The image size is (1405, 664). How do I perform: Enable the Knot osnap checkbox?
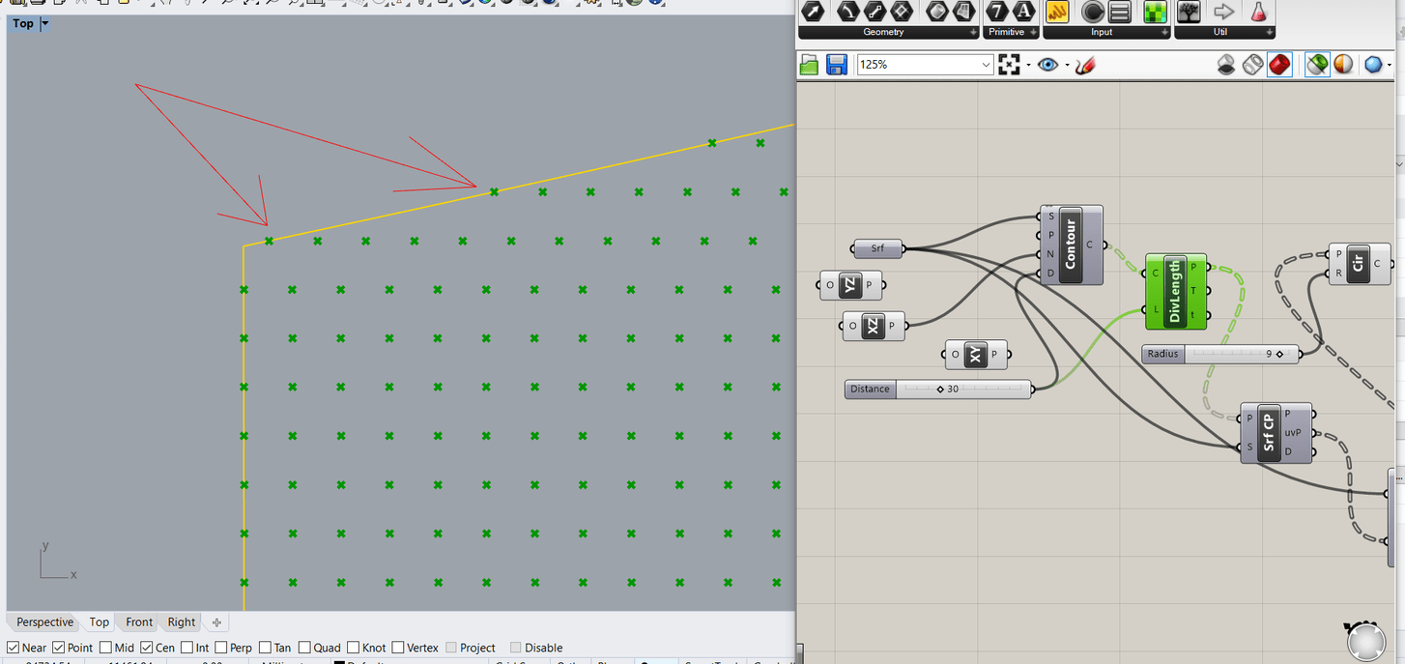(x=354, y=648)
